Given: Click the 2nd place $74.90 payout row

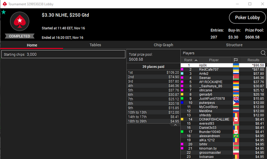Looking at the screenshot, I should pos(153,77).
